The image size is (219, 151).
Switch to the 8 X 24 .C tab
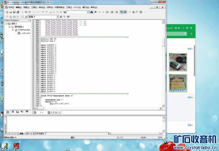coord(54,112)
